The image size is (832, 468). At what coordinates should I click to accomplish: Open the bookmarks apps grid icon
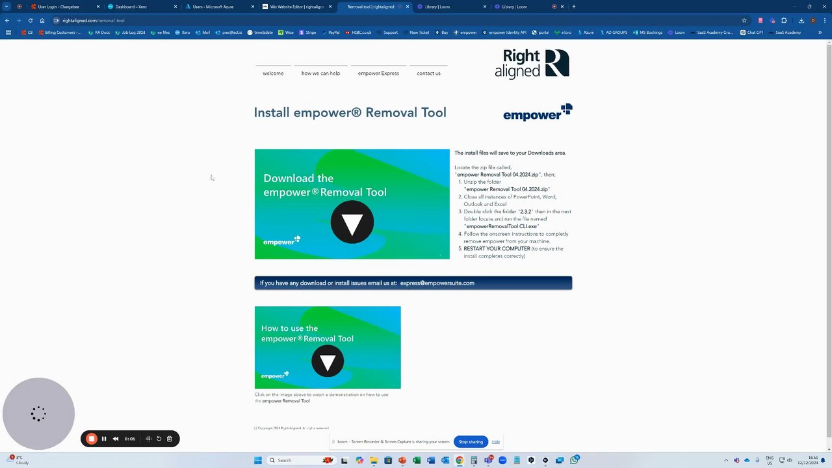(x=8, y=32)
